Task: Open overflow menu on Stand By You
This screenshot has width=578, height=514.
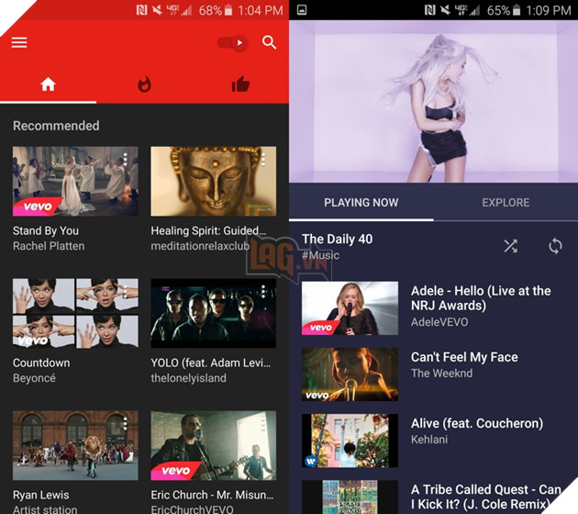Action: pos(126,160)
